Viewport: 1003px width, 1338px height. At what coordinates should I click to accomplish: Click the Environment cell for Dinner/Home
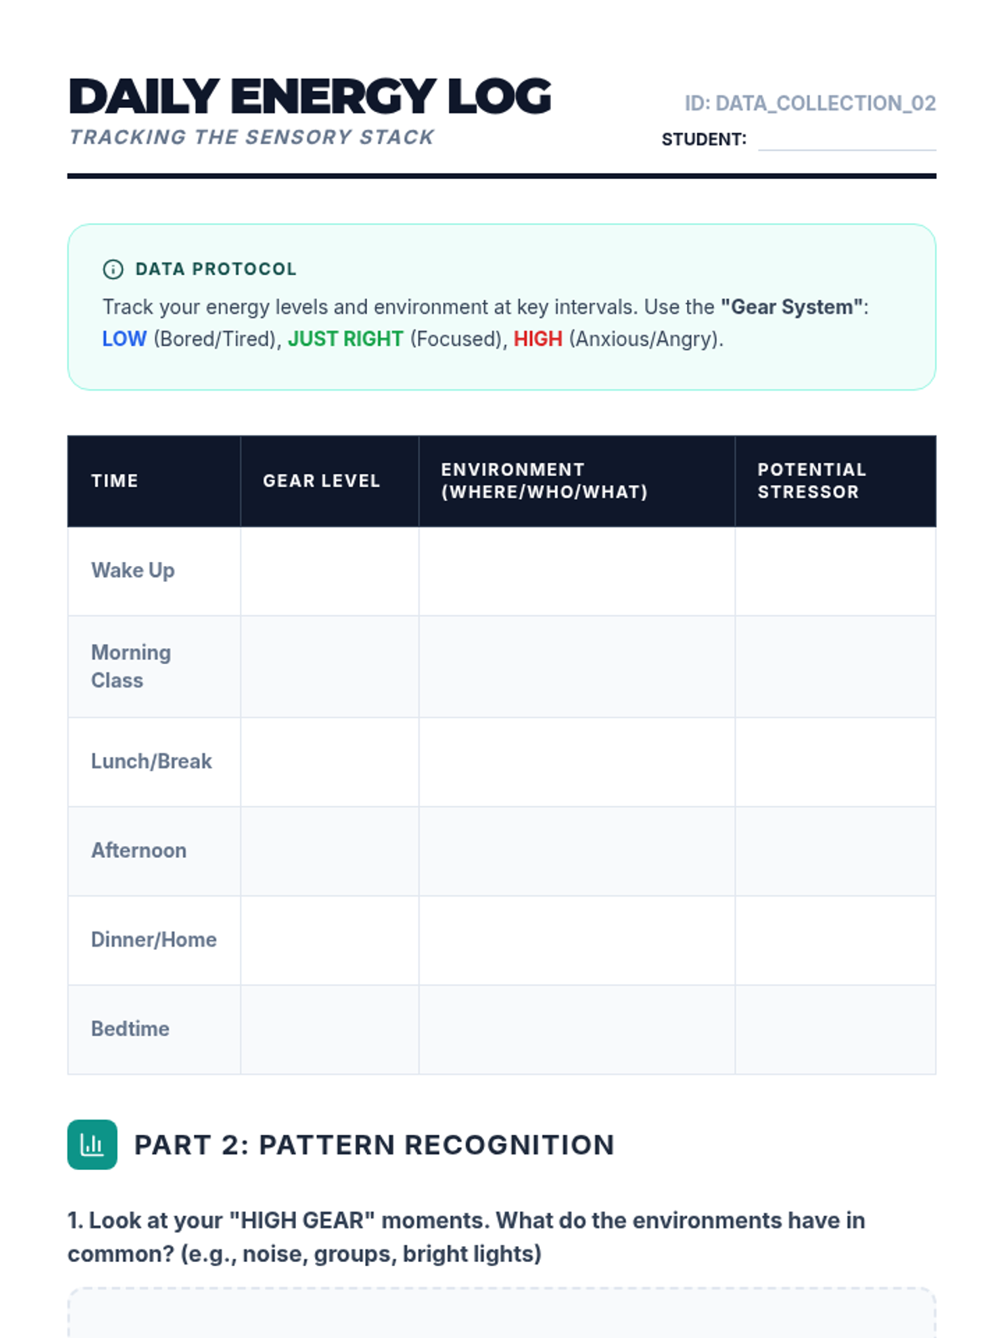point(577,940)
